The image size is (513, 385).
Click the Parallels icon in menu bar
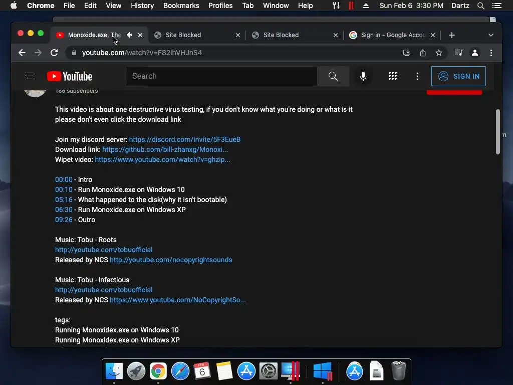[351, 6]
